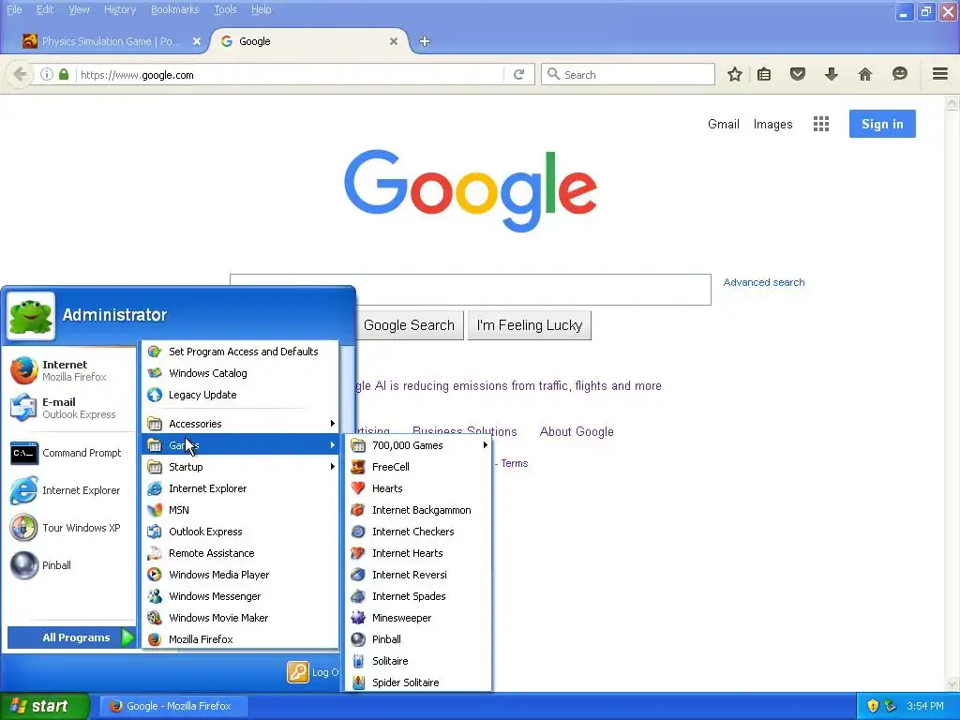The image size is (960, 720).
Task: Click the system clock showing 3:54 PM
Action: (924, 706)
